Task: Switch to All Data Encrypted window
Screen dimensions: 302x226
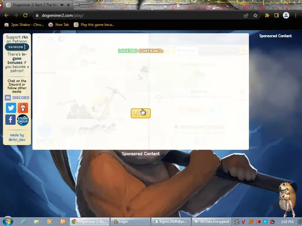Action: click(211, 222)
